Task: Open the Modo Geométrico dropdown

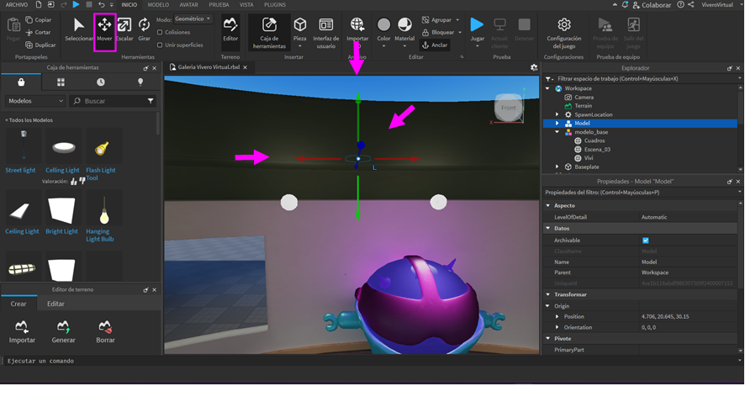Action: pos(193,19)
